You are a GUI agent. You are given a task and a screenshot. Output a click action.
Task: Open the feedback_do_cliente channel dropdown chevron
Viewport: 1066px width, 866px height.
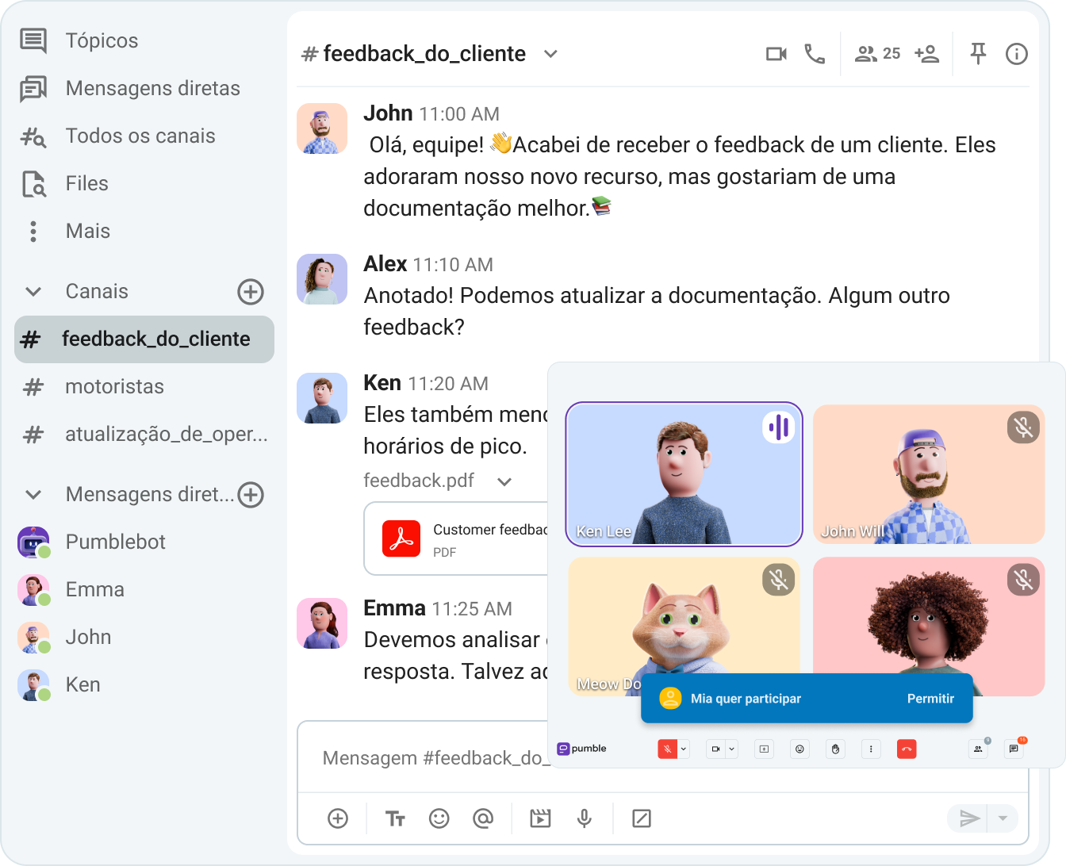coord(550,54)
